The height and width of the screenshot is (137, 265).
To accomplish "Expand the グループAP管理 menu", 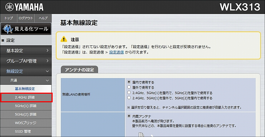I will coord(26,61).
